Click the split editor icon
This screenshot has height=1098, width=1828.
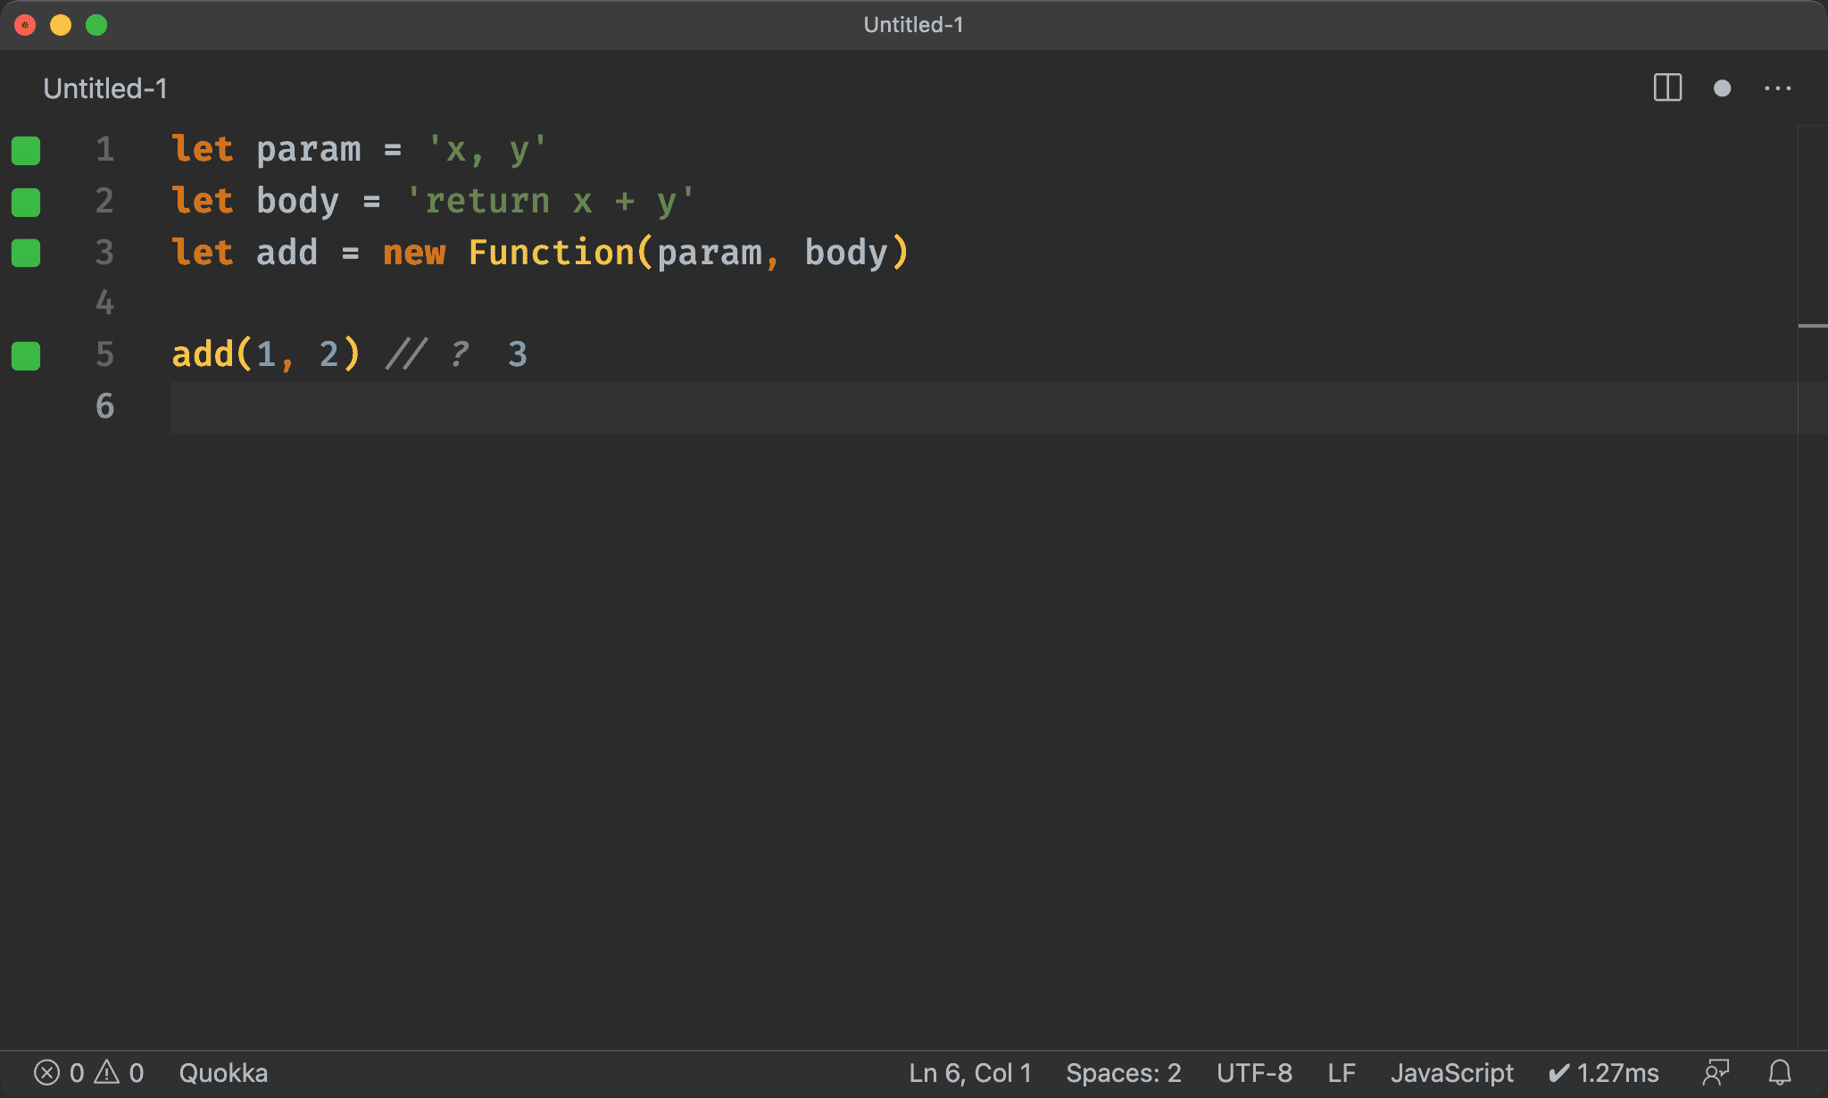[1667, 87]
